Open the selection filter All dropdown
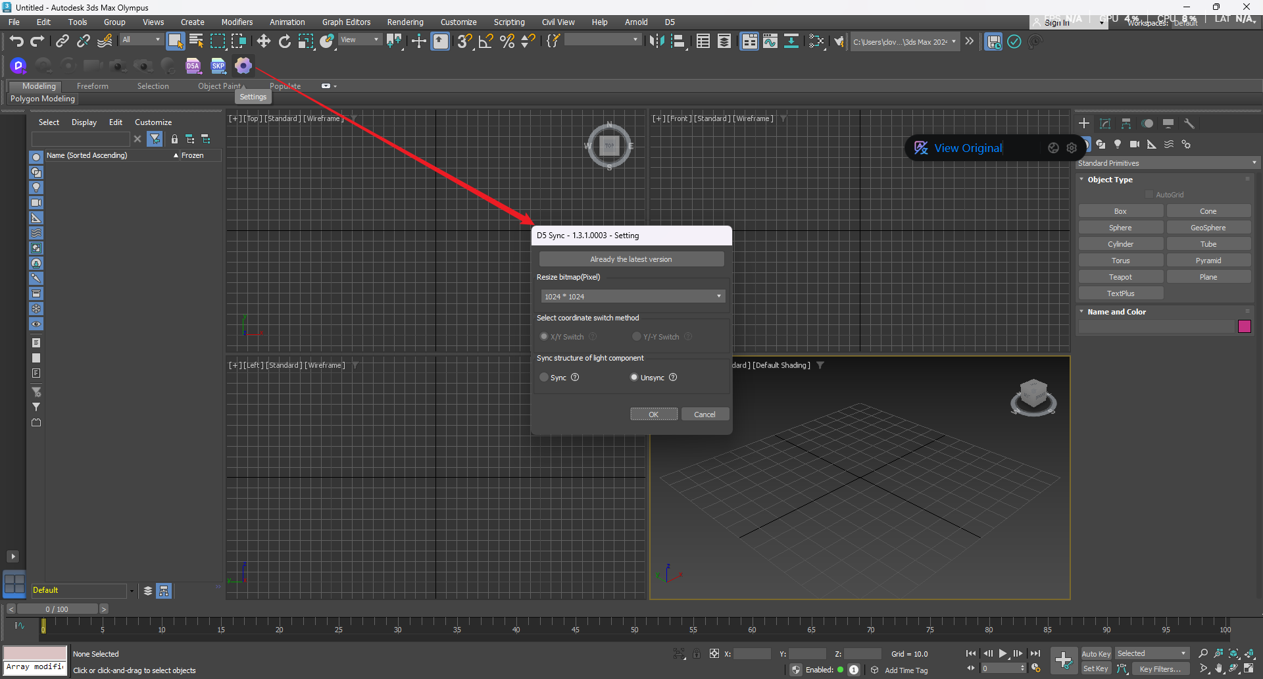This screenshot has width=1263, height=679. pyautogui.click(x=141, y=40)
